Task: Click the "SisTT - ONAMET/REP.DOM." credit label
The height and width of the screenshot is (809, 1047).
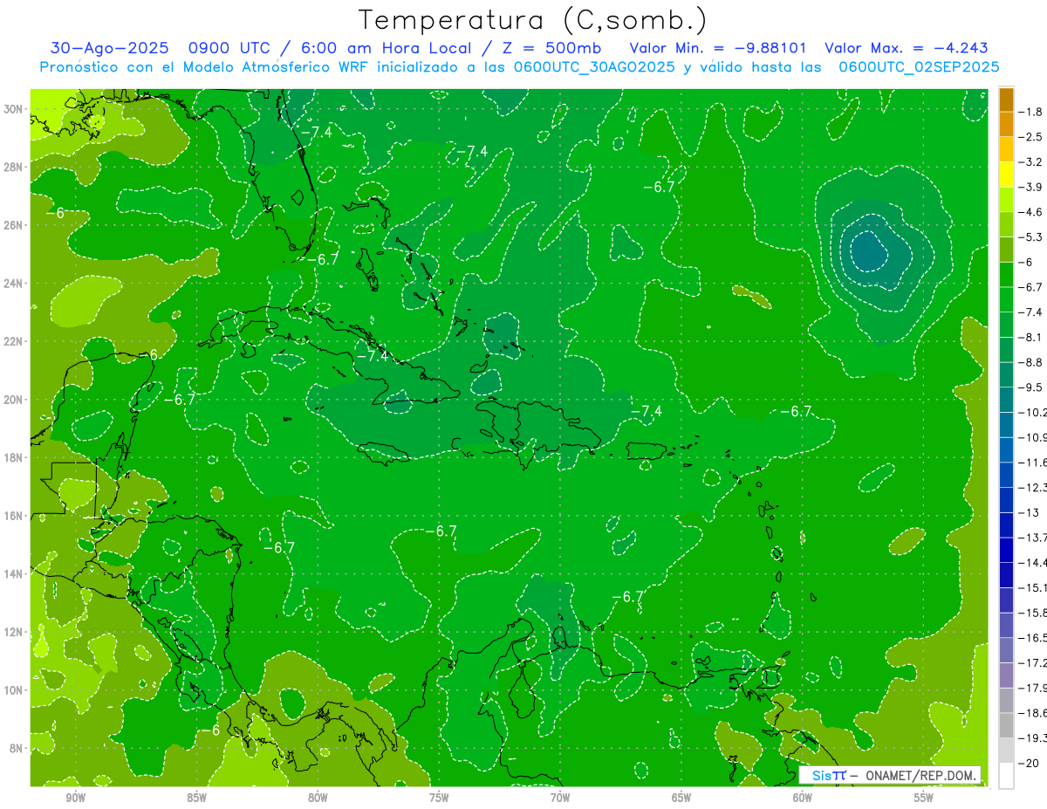Action: [890, 775]
